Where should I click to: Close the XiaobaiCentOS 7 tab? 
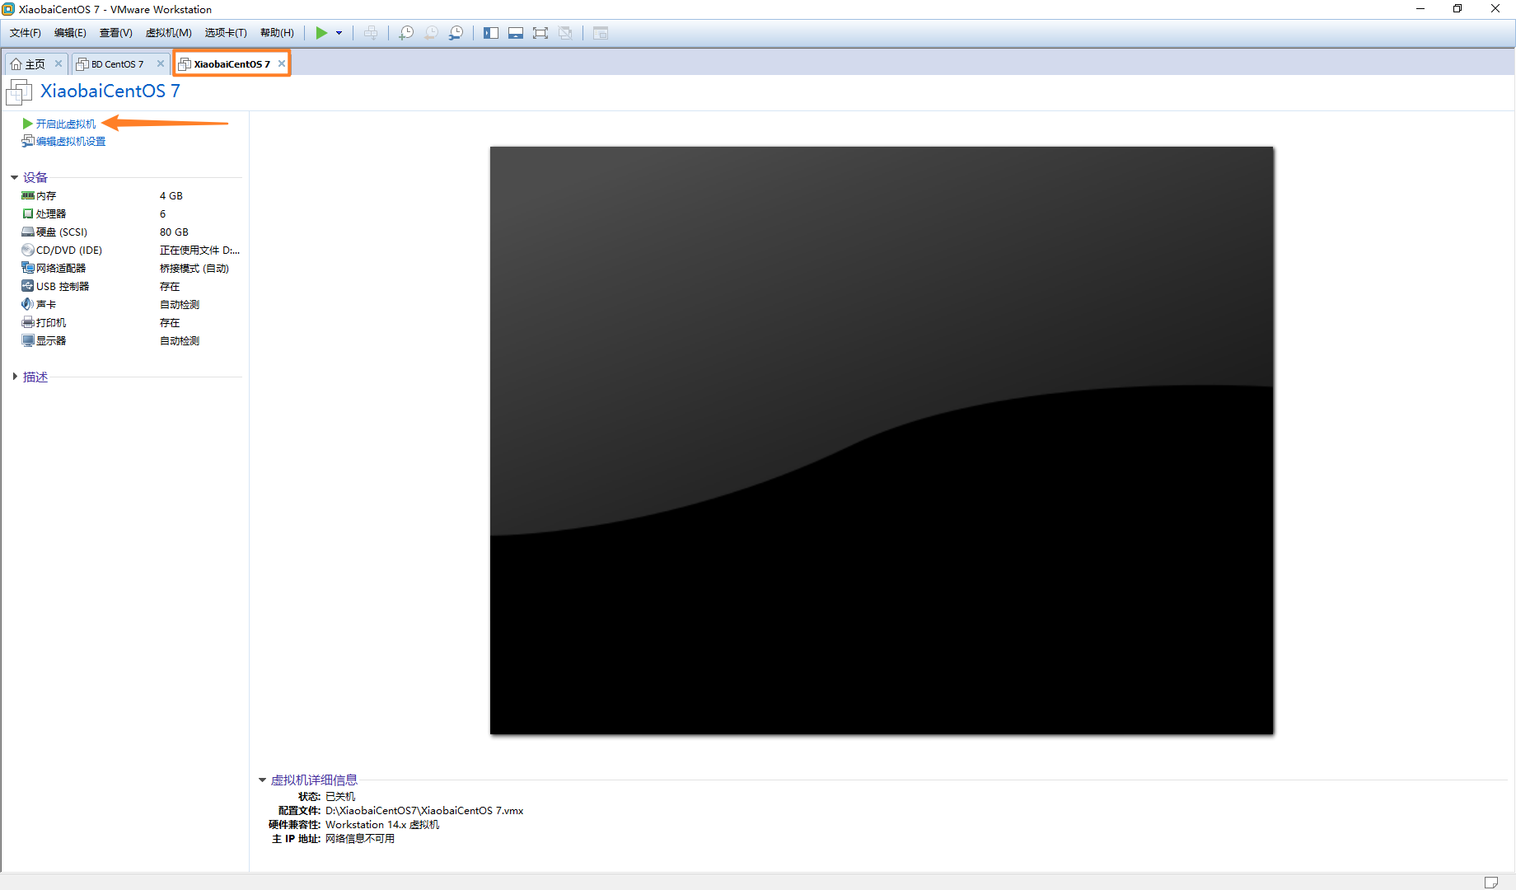(282, 63)
